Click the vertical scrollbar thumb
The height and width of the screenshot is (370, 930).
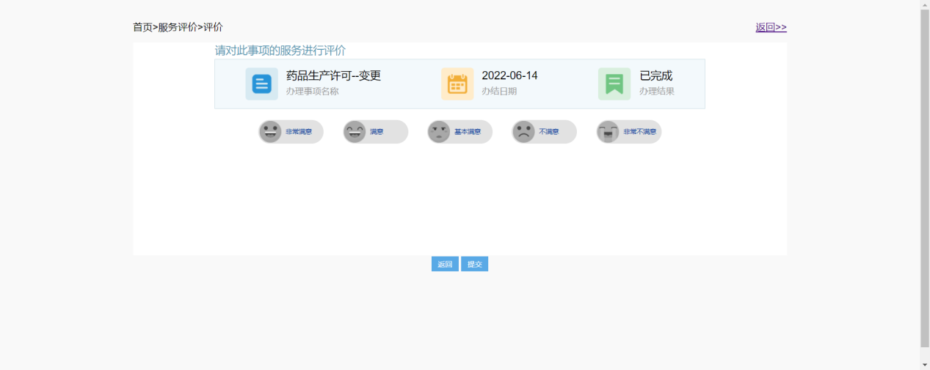(925, 176)
